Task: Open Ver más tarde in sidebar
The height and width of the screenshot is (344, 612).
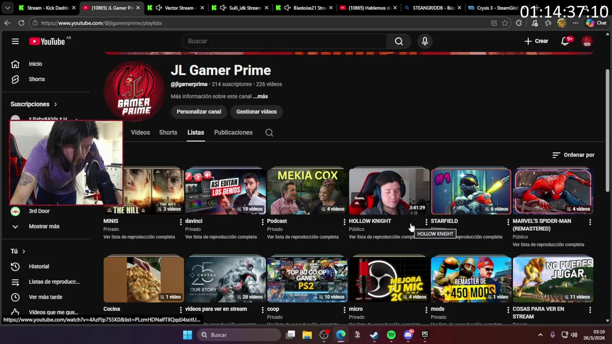Action: (x=45, y=297)
